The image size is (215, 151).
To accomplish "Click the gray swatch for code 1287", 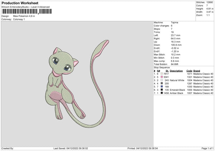I will click(162, 83).
